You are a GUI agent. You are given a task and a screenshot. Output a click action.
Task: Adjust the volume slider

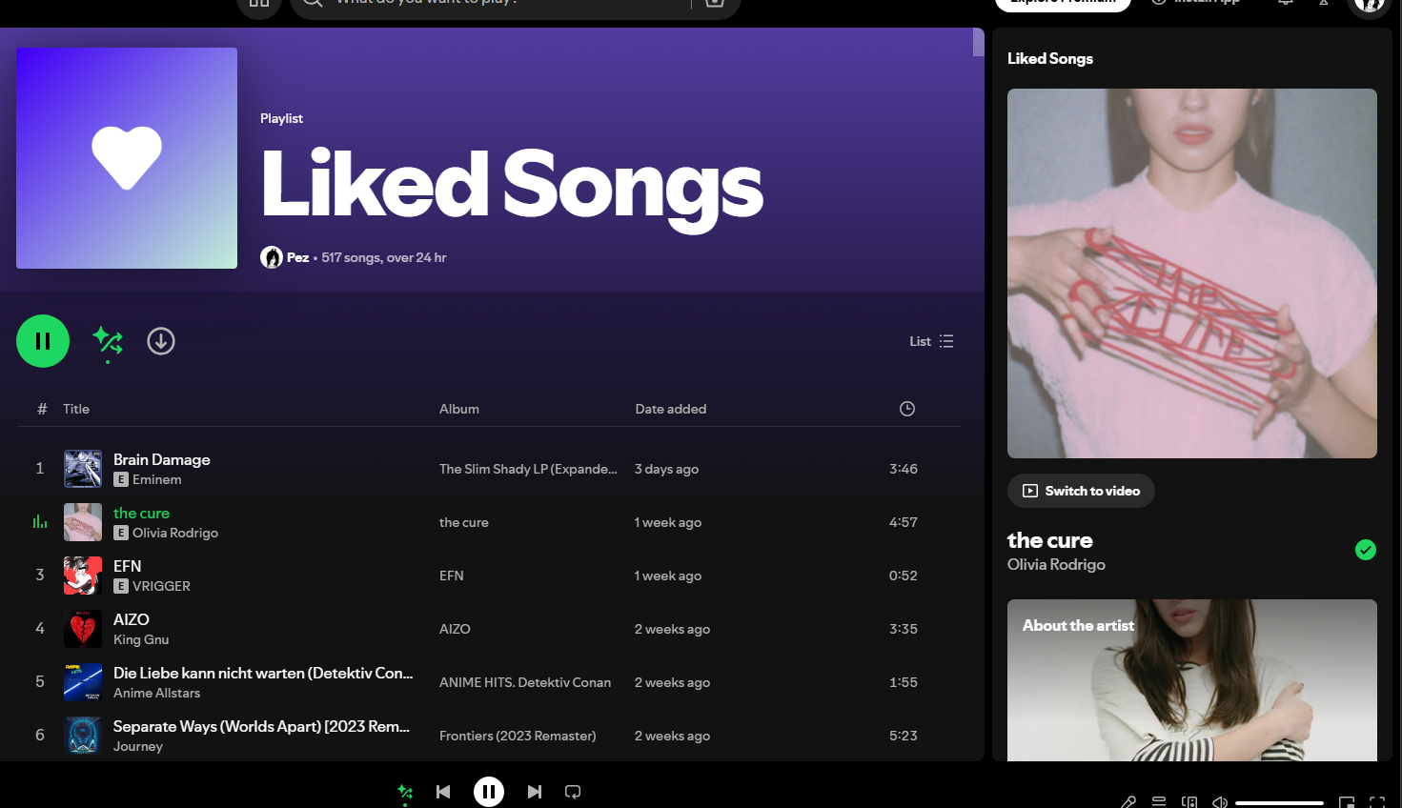tap(1279, 803)
